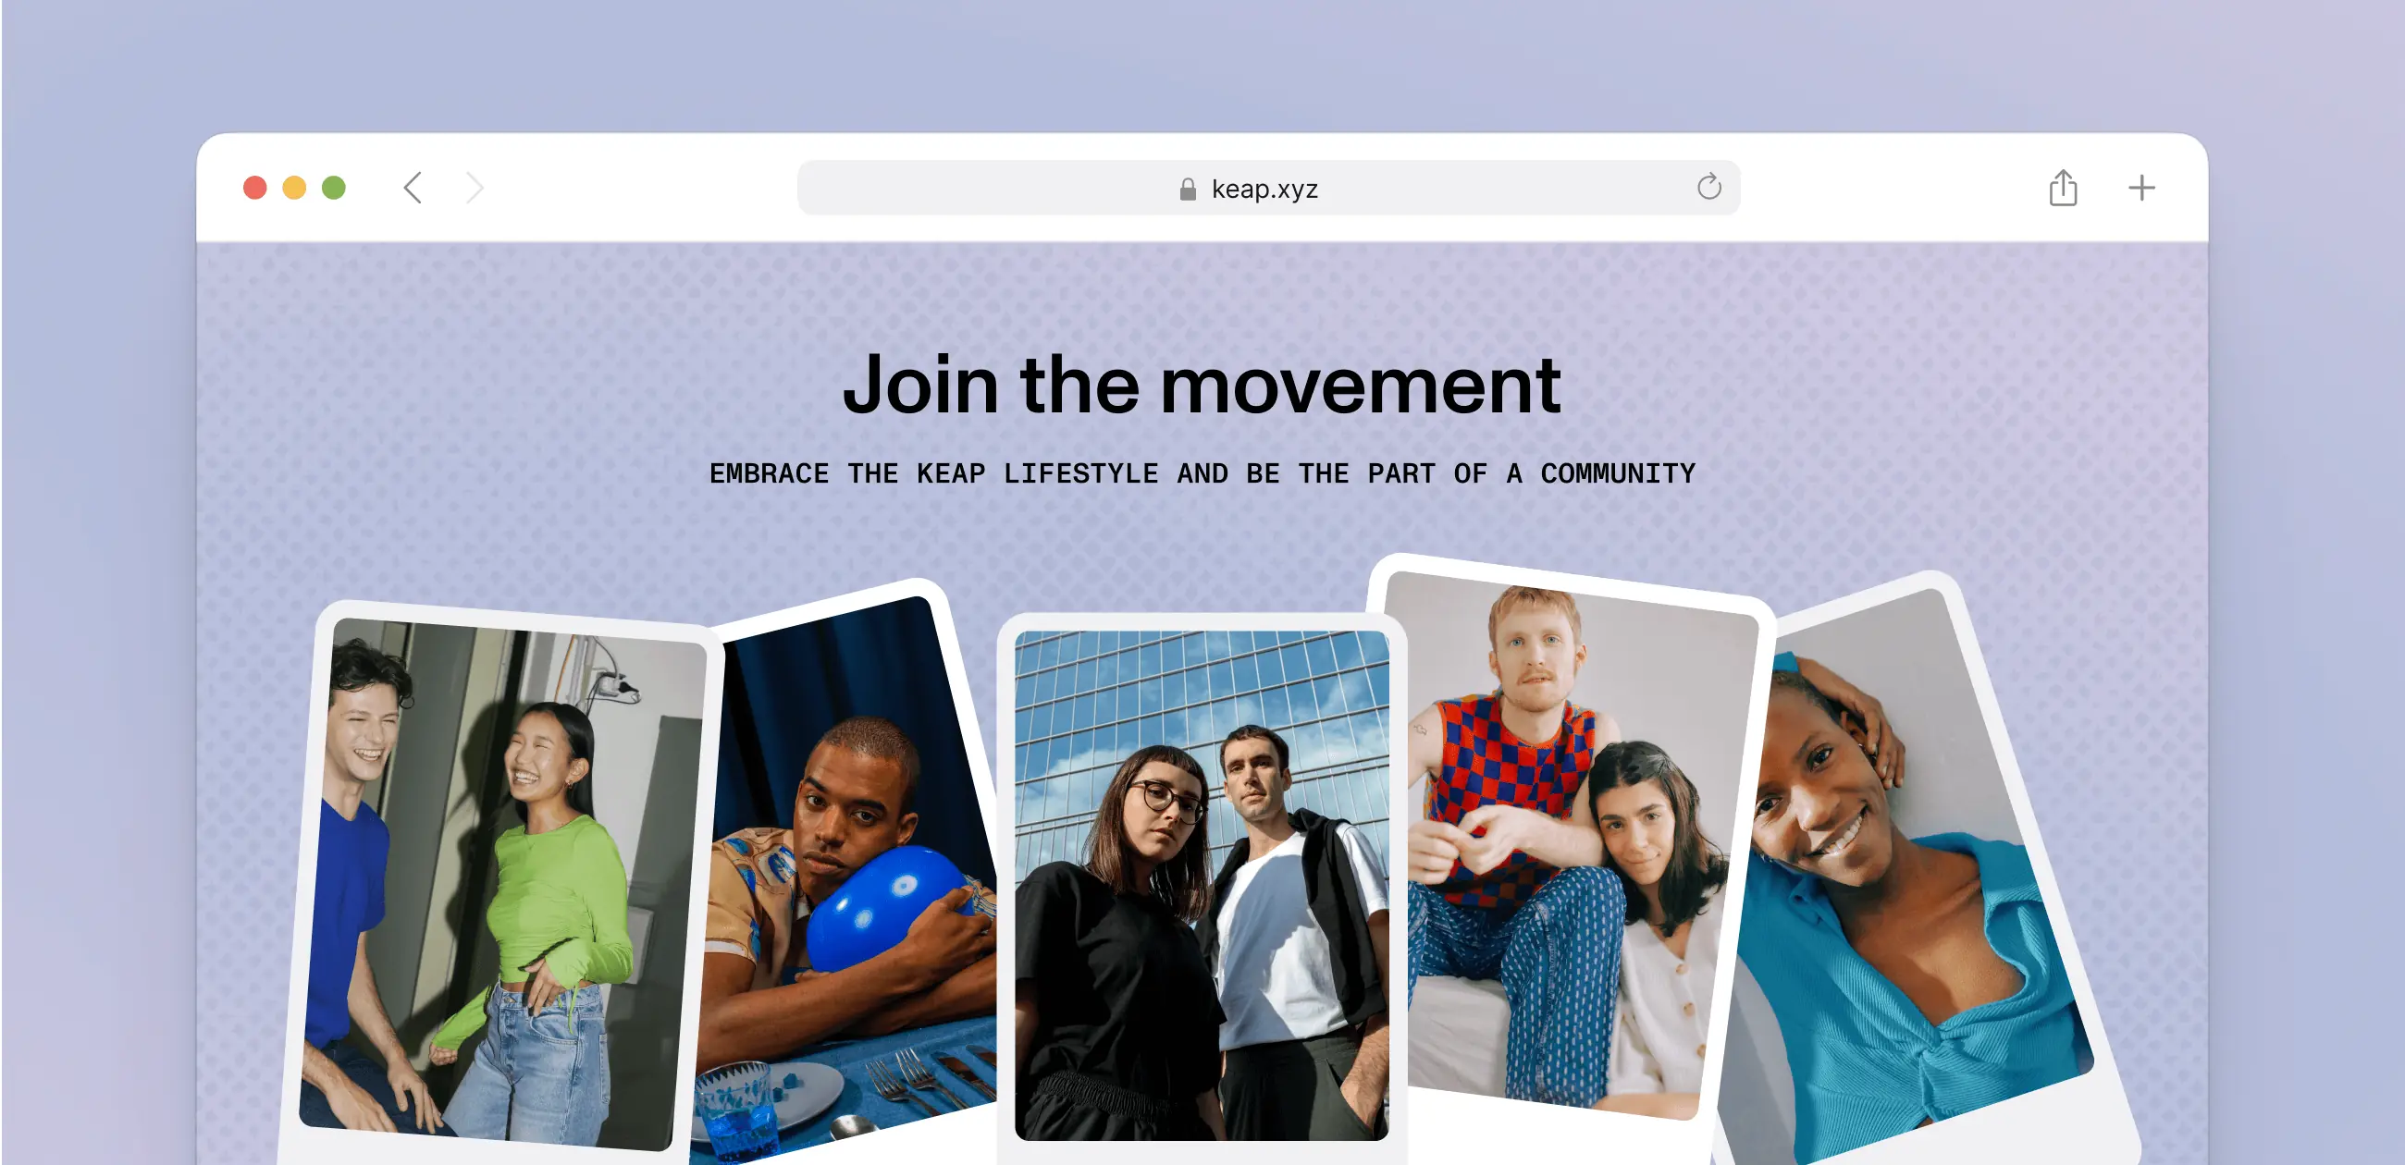Open a new tab with plus icon
2405x1165 pixels.
tap(2140, 188)
